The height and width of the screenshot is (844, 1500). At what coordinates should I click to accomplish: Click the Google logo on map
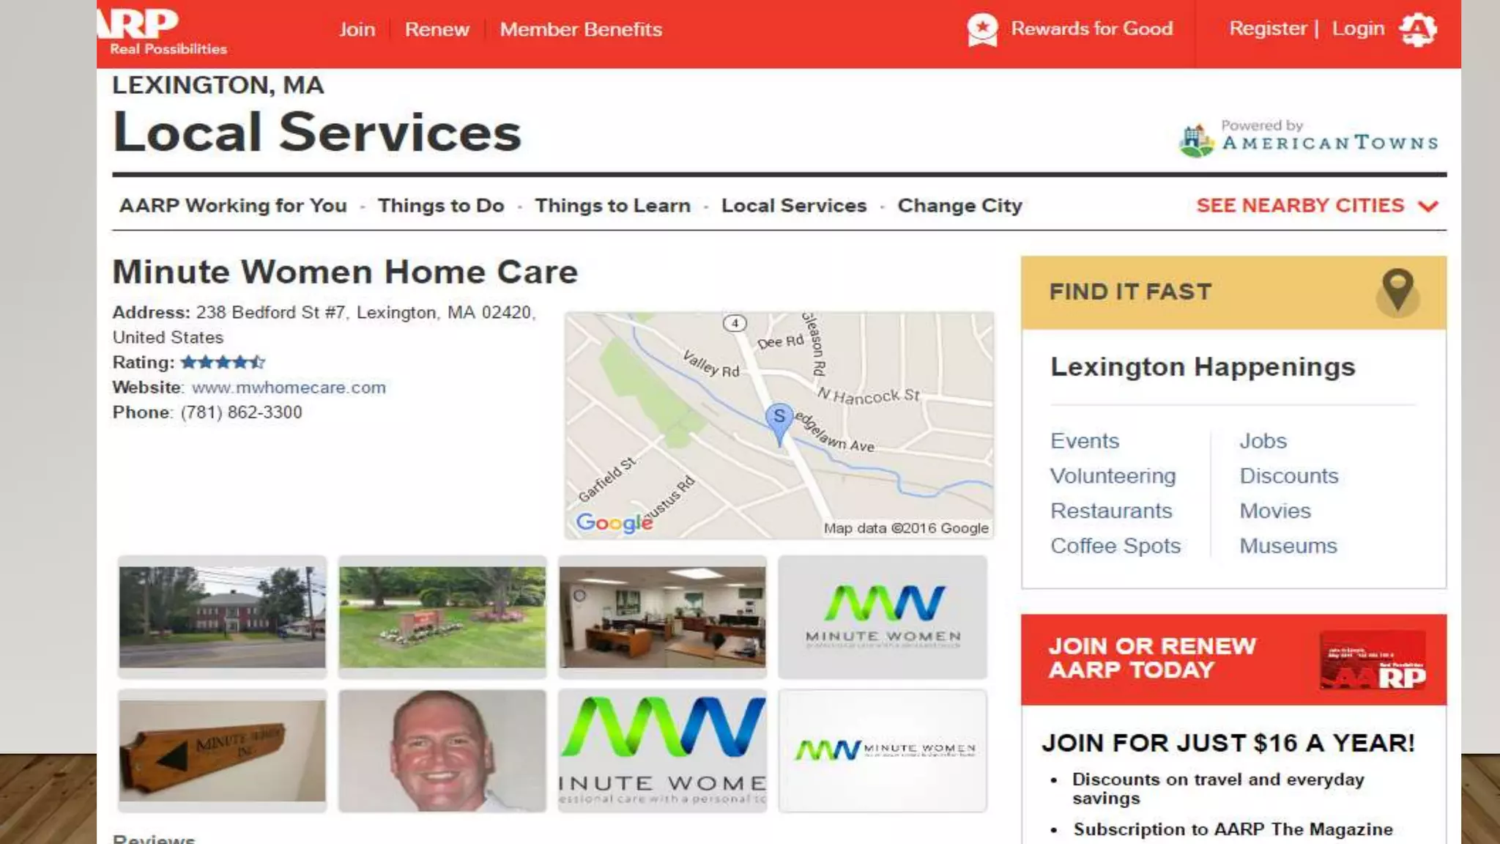click(x=614, y=523)
